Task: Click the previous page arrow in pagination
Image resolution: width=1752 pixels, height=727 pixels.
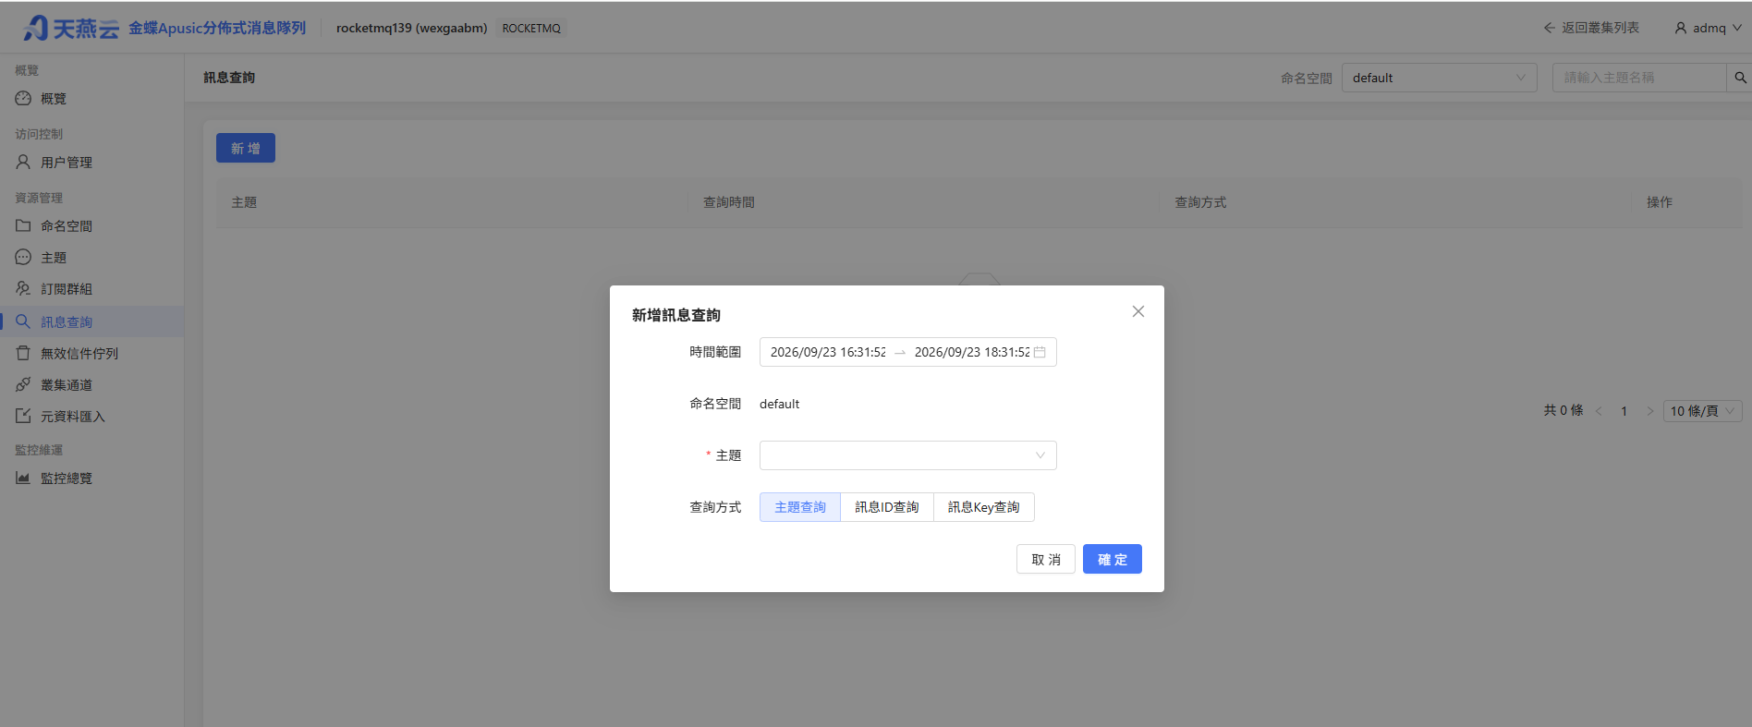Action: click(x=1599, y=411)
